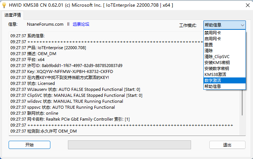Click the log area vertical scrollbar

coord(242,102)
